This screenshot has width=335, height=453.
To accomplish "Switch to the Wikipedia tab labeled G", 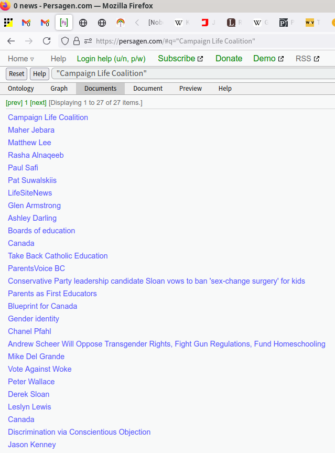I will (261, 22).
